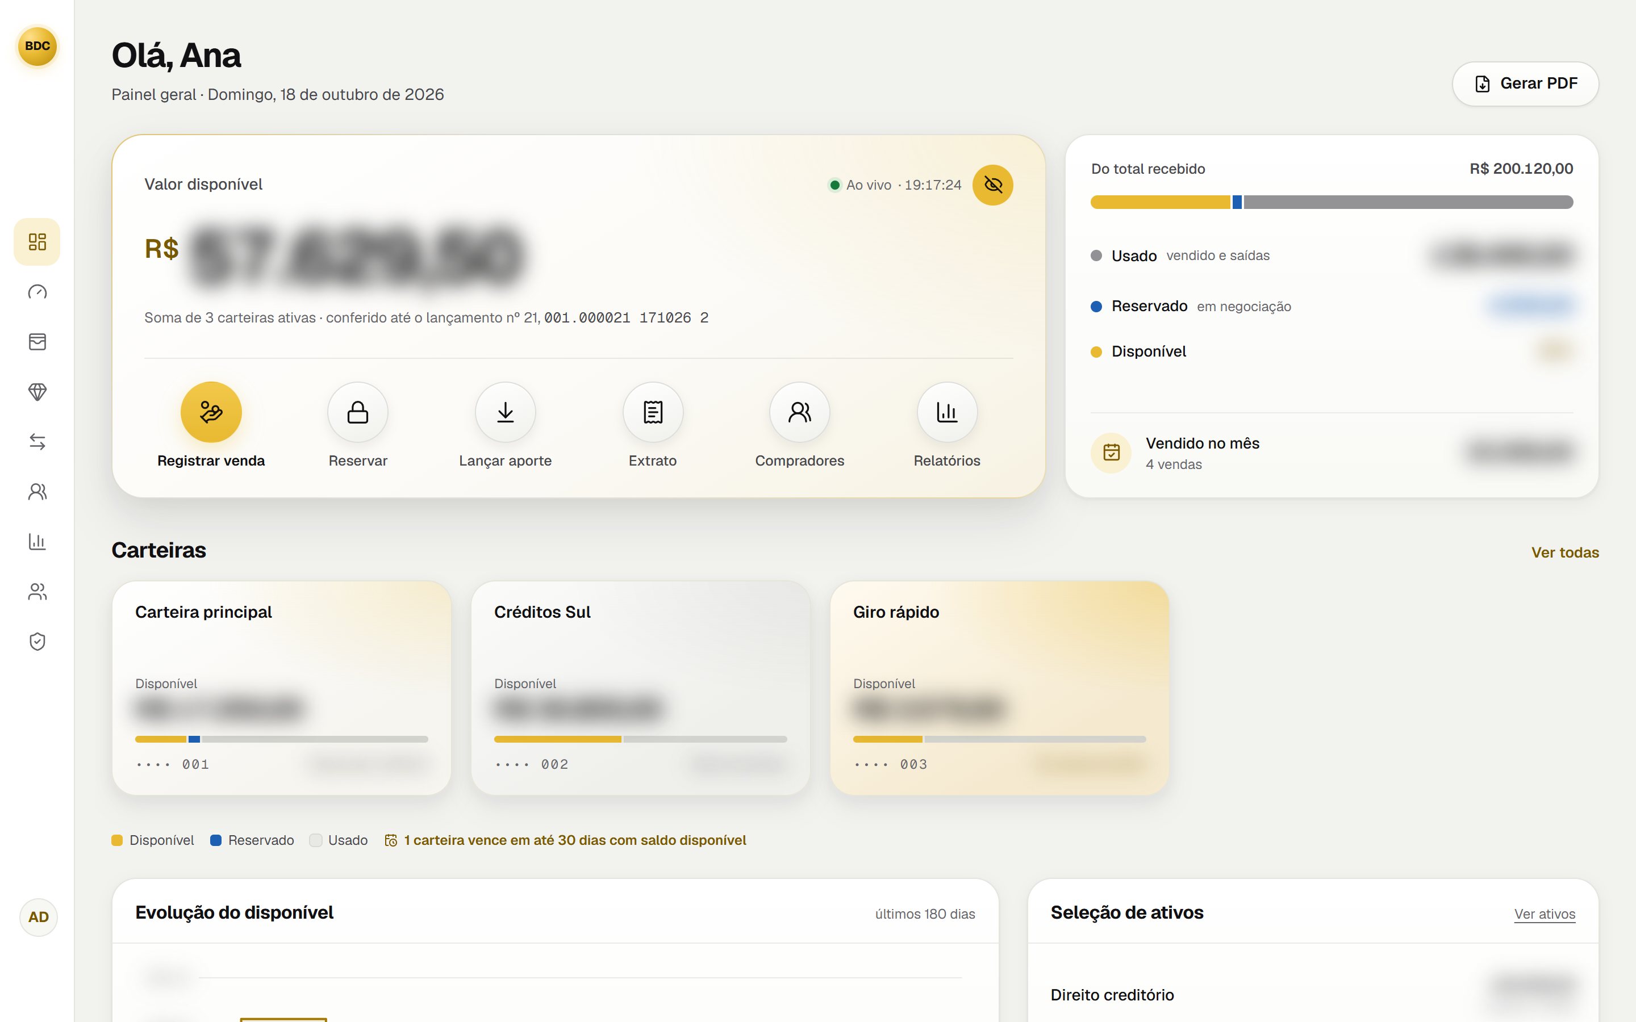Open the Giro rápido wallet card
This screenshot has height=1022, width=1636.
pos(999,688)
